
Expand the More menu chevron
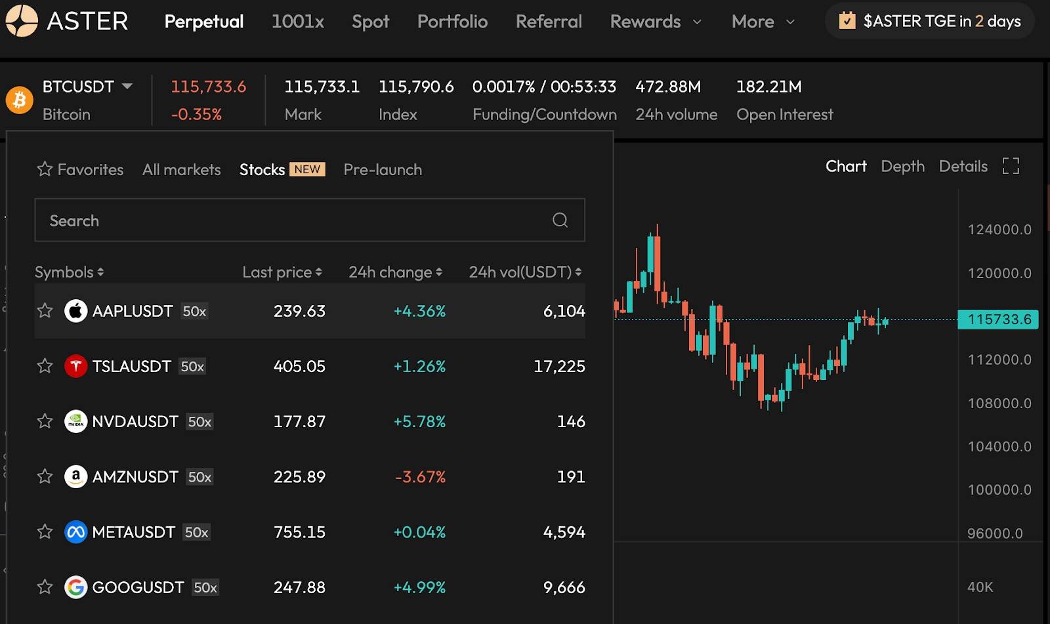(x=790, y=22)
